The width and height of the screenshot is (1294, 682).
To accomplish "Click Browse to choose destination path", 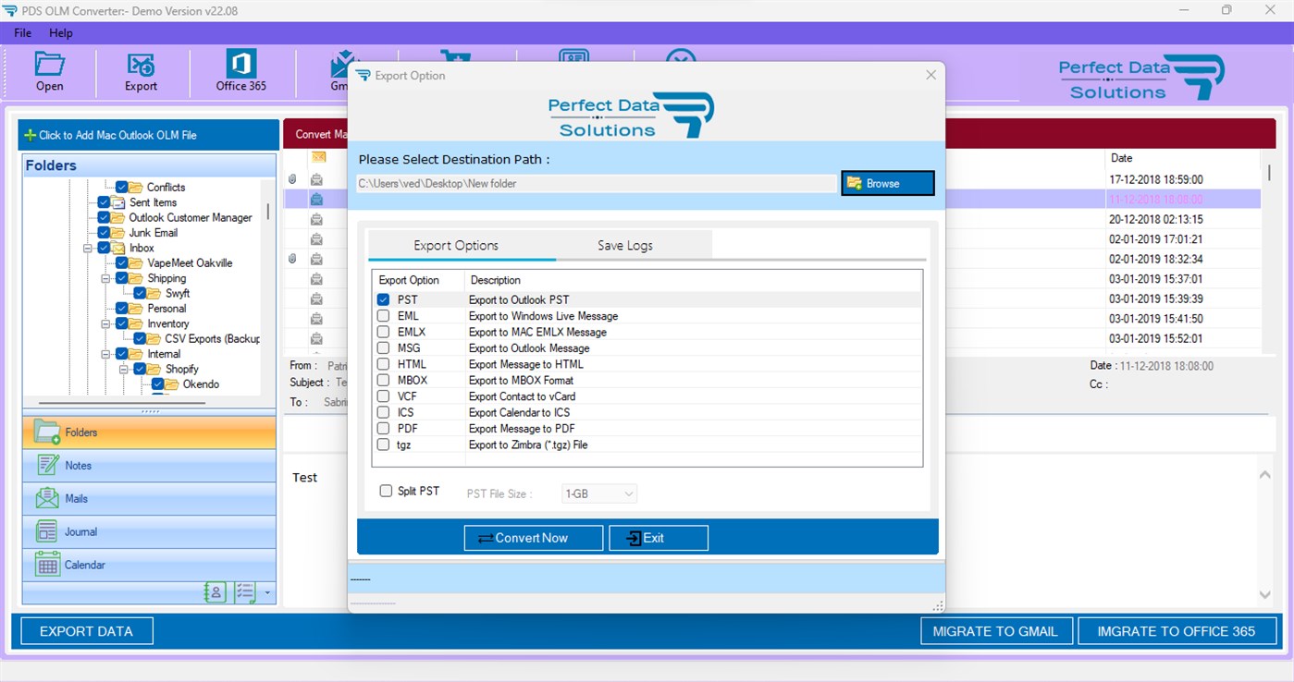I will (886, 183).
